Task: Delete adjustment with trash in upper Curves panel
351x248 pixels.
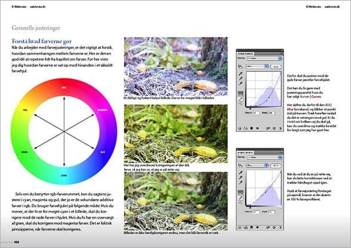Action: [281, 128]
